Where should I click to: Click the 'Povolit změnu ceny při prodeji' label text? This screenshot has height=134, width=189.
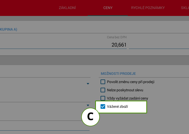(131, 82)
